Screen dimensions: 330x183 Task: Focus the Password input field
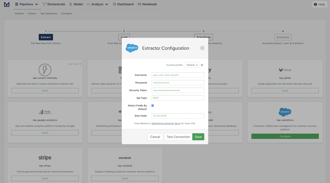click(178, 83)
